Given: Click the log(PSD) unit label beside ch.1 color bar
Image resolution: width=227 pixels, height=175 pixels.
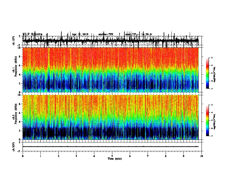Looking at the screenshot, I should [x=215, y=74].
